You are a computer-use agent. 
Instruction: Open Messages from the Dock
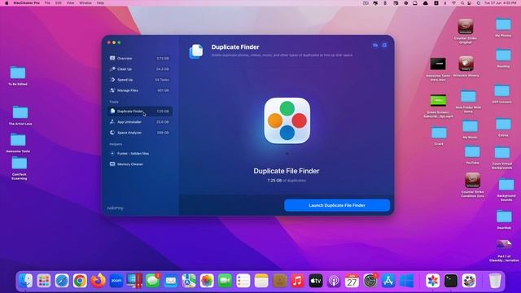[x=152, y=281]
